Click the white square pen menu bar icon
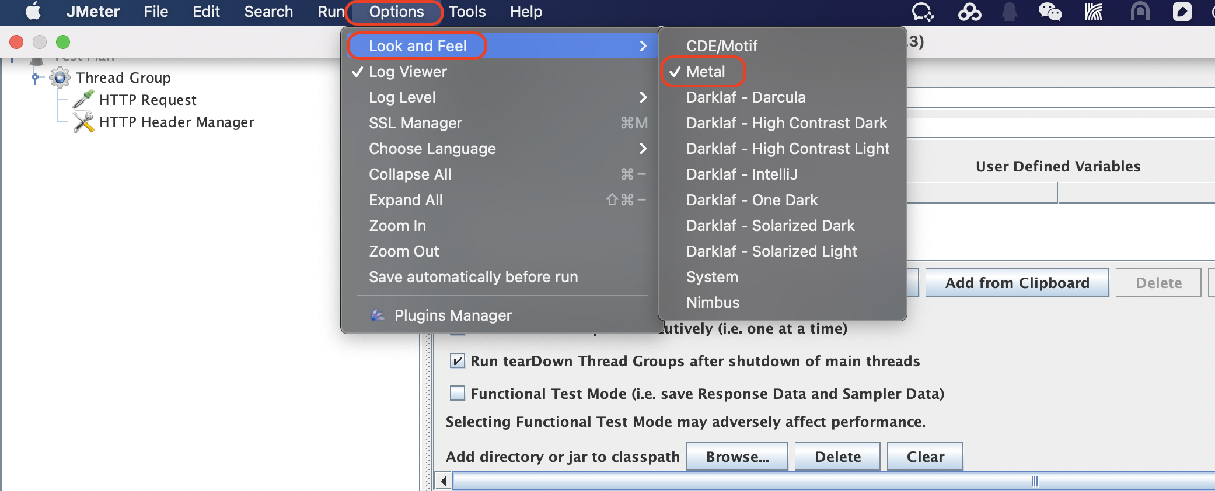Screen dimensions: 1215x491 (x=1182, y=12)
